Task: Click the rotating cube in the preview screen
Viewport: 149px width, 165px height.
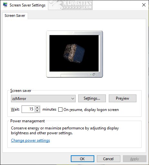Action: pyautogui.click(x=74, y=53)
